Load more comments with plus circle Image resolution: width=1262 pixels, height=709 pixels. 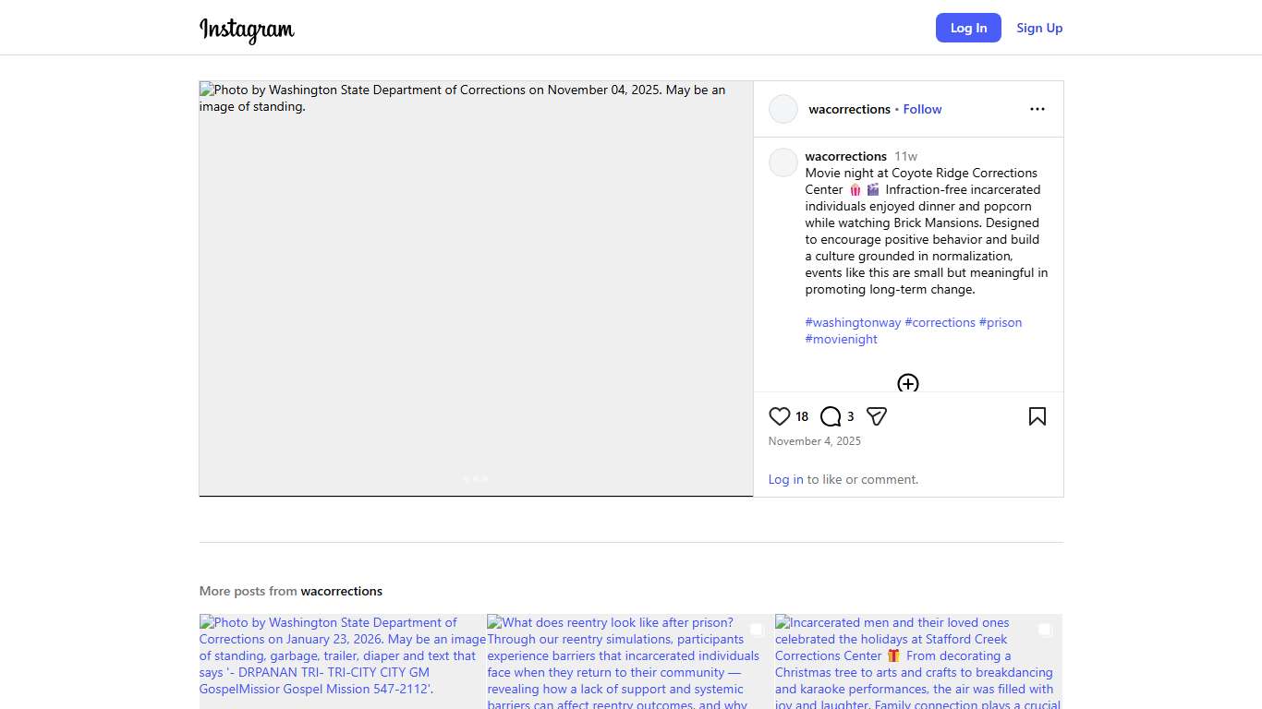907,383
